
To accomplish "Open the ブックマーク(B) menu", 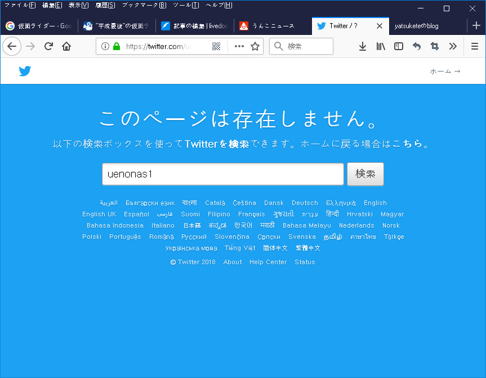I will coord(144,5).
